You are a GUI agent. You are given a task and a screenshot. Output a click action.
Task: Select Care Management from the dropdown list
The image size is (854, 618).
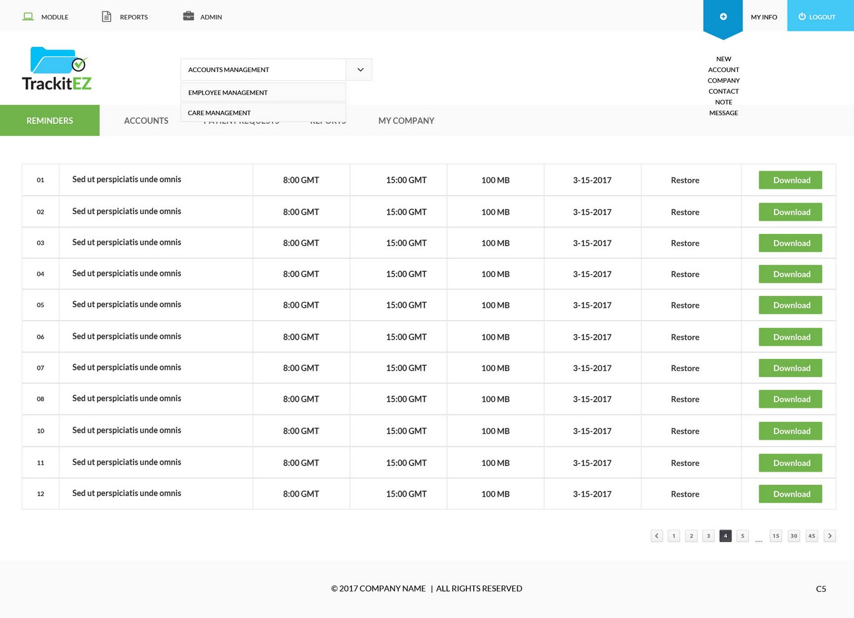point(263,113)
